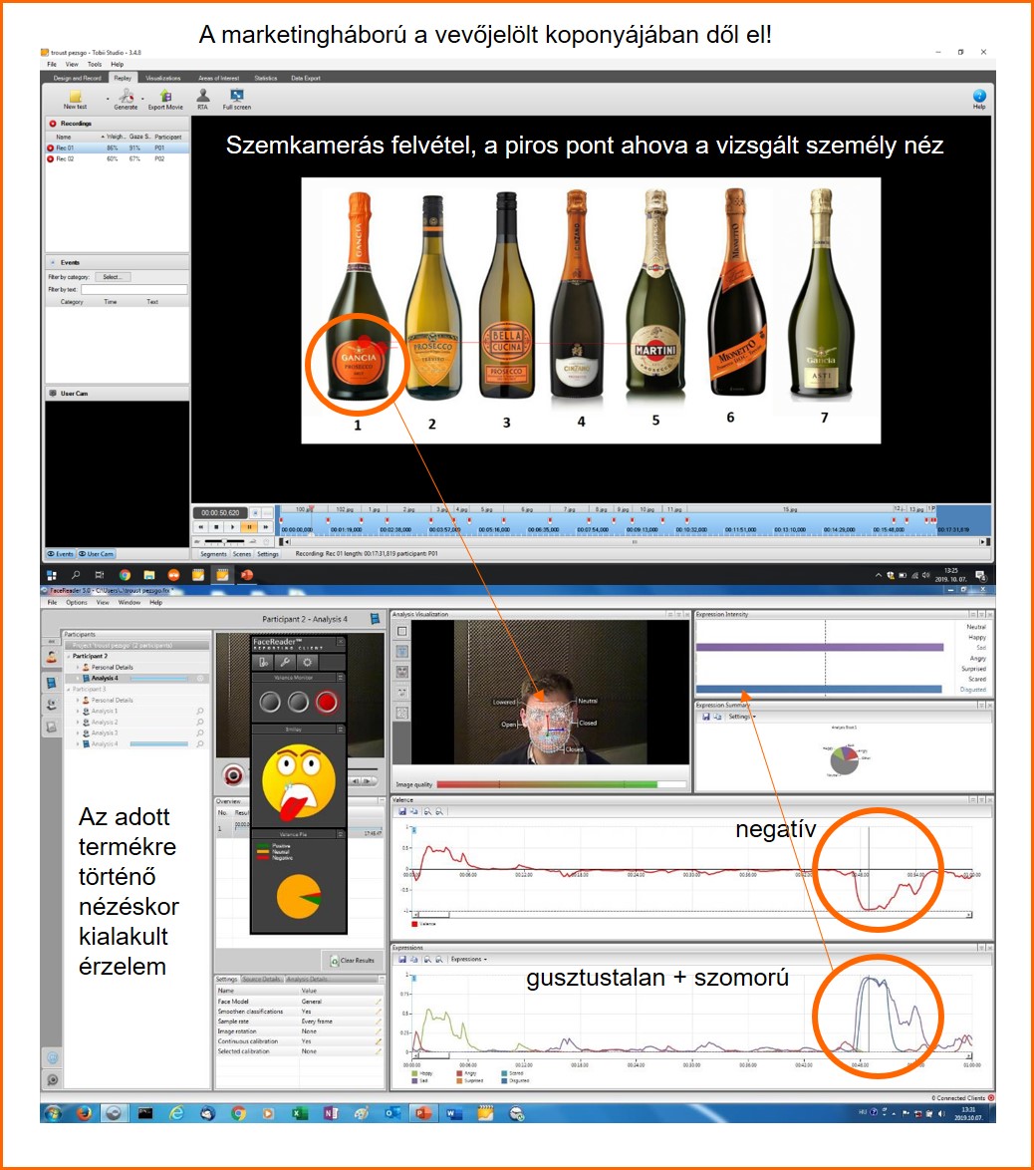Click Filter by text input field
Image resolution: width=1034 pixels, height=1170 pixels.
coord(134,290)
